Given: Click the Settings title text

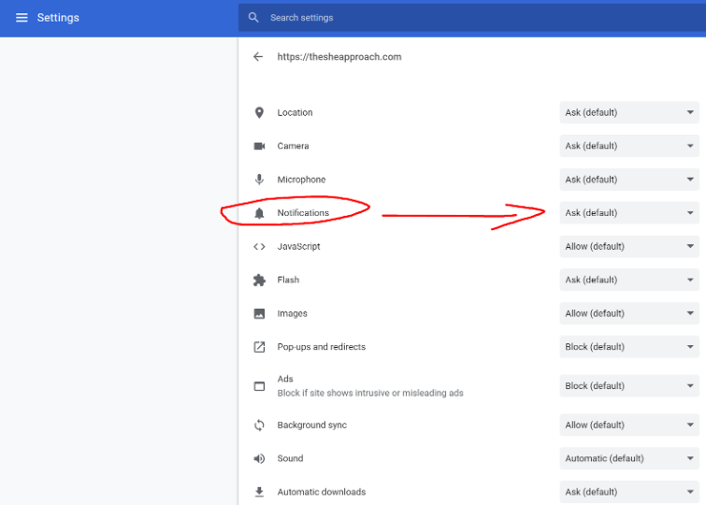Looking at the screenshot, I should coord(58,18).
